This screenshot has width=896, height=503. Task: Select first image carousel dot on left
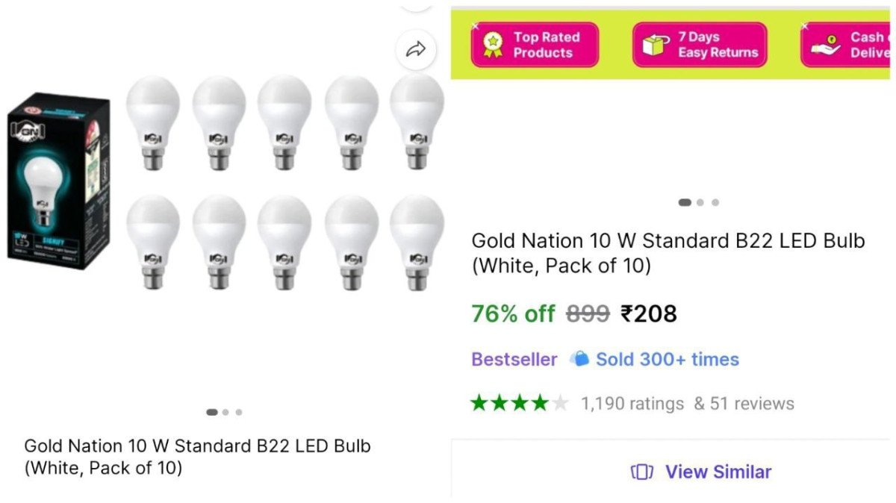pos(212,412)
